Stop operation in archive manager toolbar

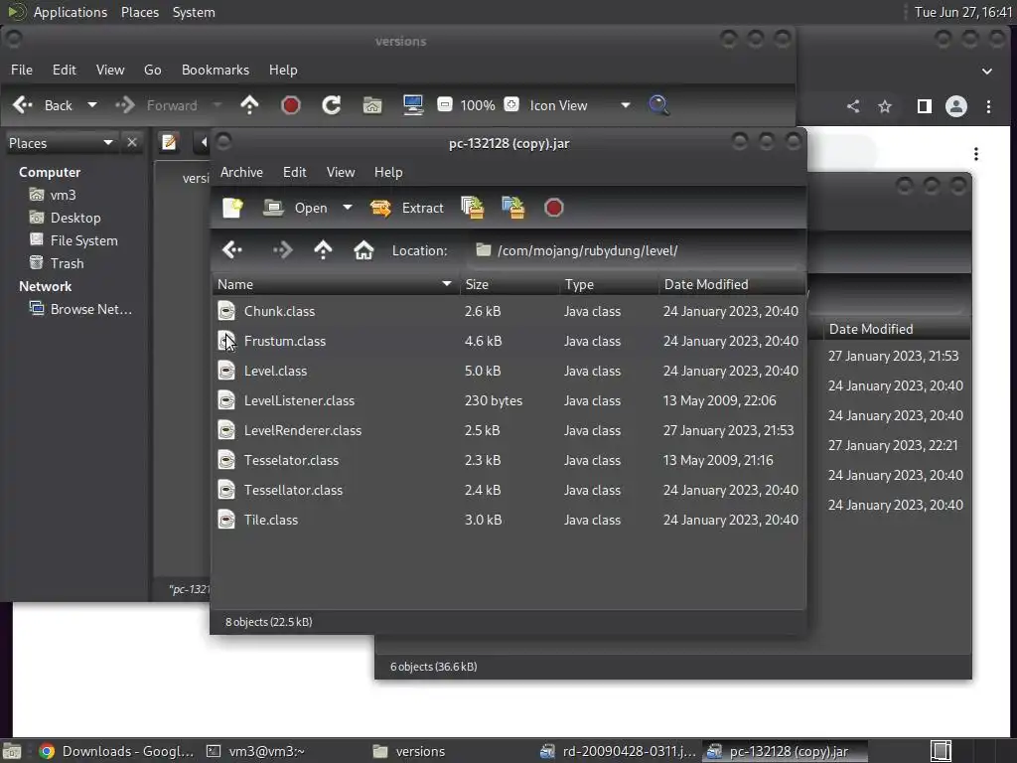point(553,208)
